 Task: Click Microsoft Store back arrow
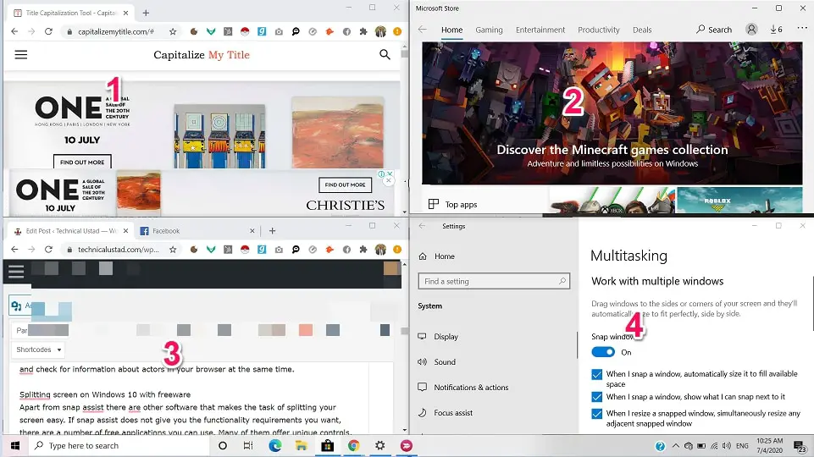coord(423,30)
